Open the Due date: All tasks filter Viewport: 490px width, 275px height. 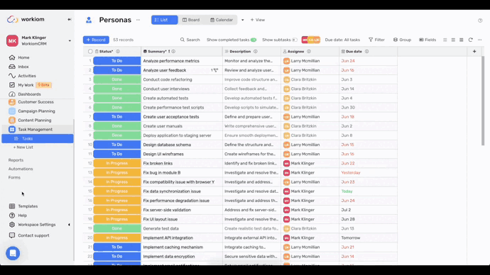(x=342, y=40)
